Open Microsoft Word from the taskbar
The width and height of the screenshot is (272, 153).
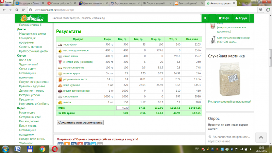[18, 149]
